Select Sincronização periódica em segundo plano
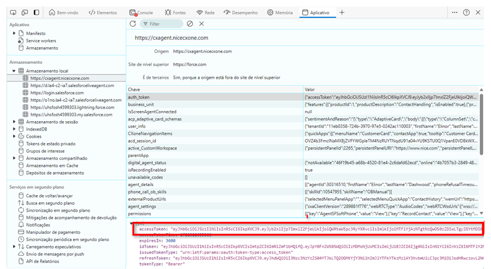 pyautogui.click(x=67, y=240)
